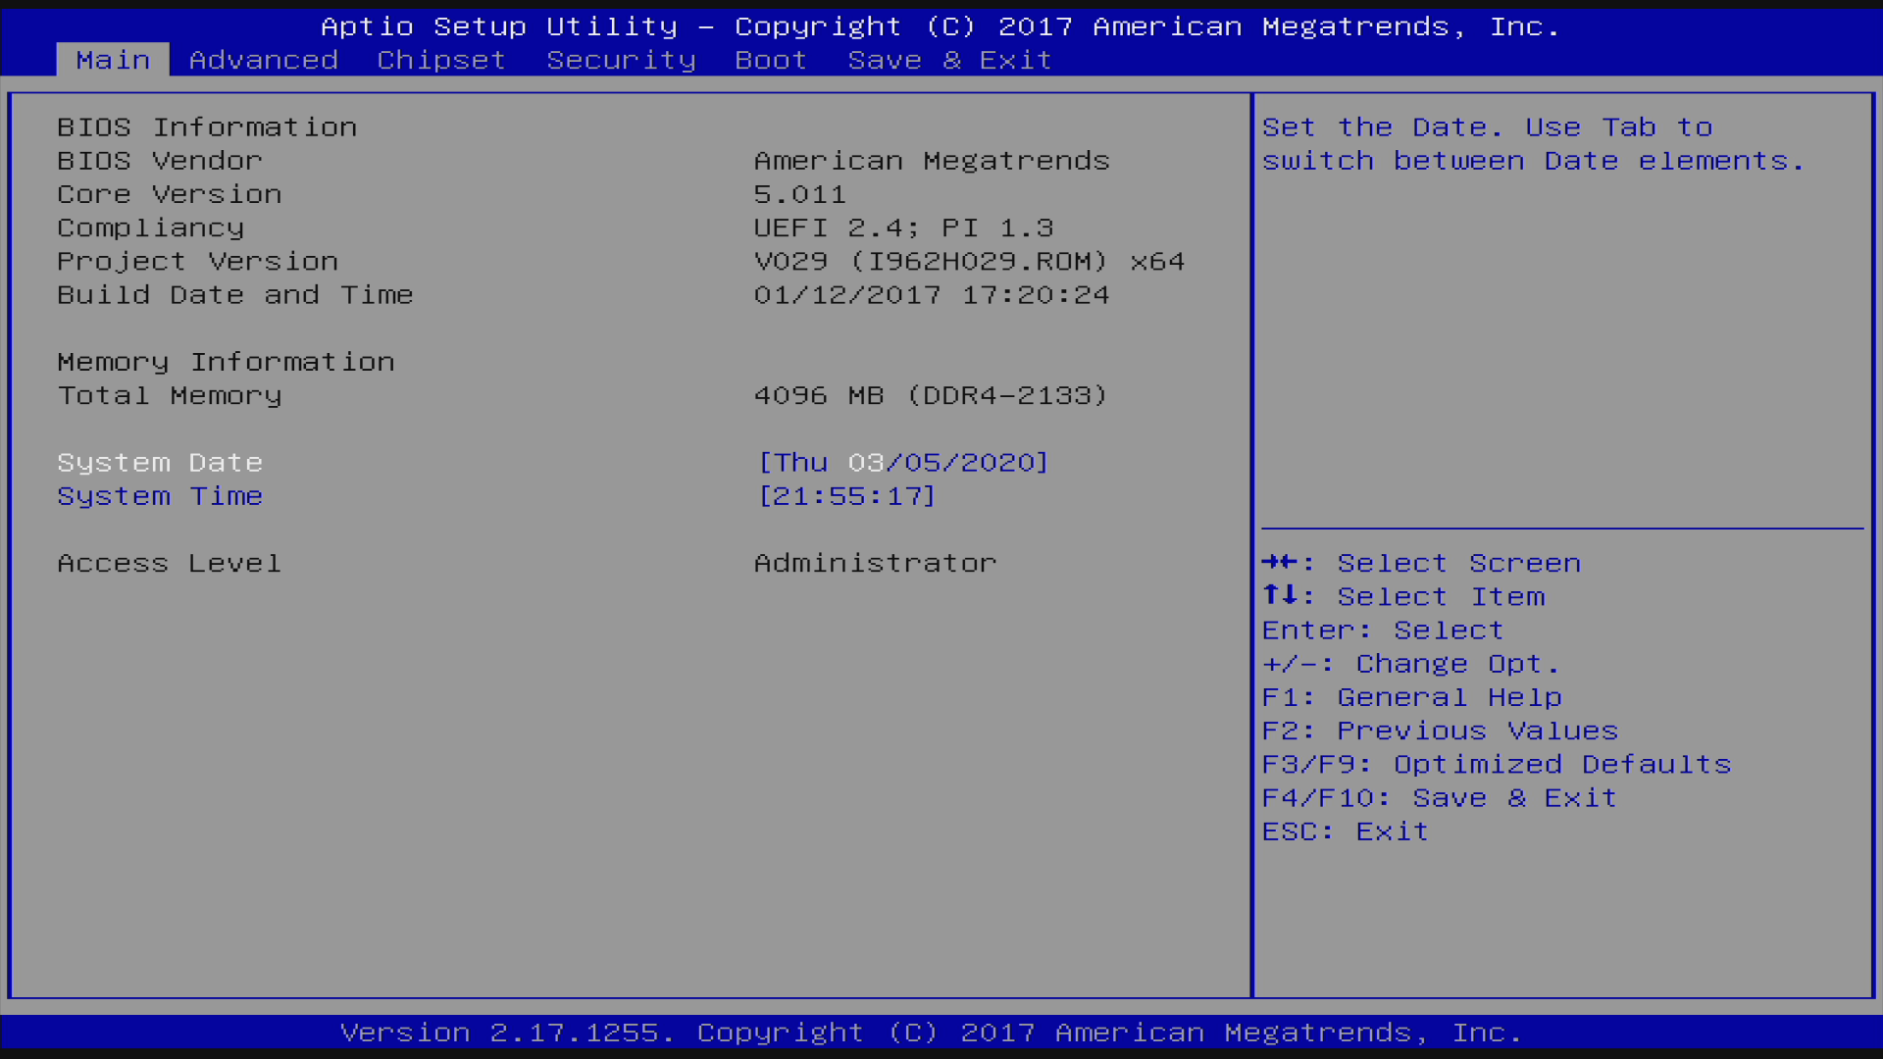Click the BIOS Information heading

click(x=207, y=127)
